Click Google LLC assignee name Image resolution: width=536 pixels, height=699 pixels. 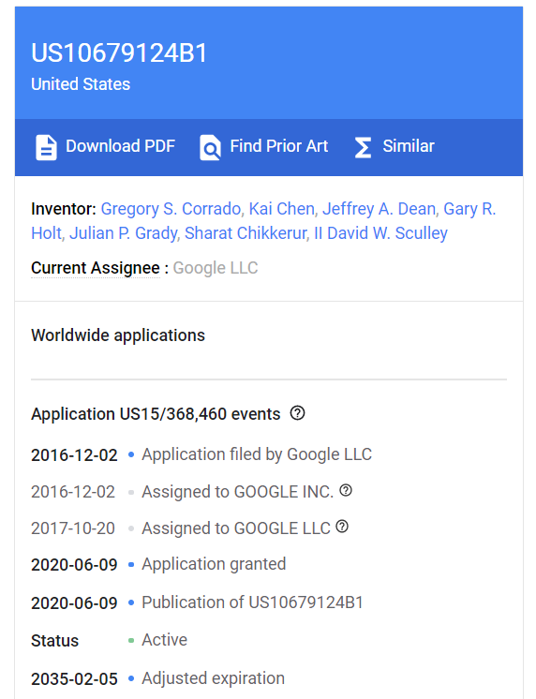point(216,268)
